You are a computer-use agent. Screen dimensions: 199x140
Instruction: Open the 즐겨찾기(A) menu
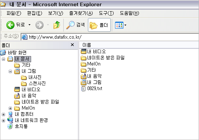(81, 13)
